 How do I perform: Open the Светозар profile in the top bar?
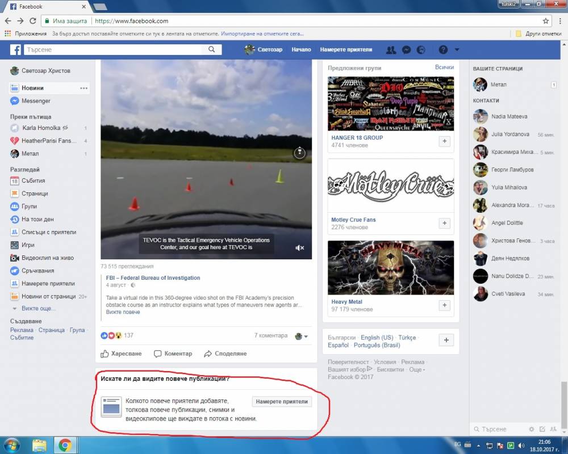point(264,49)
